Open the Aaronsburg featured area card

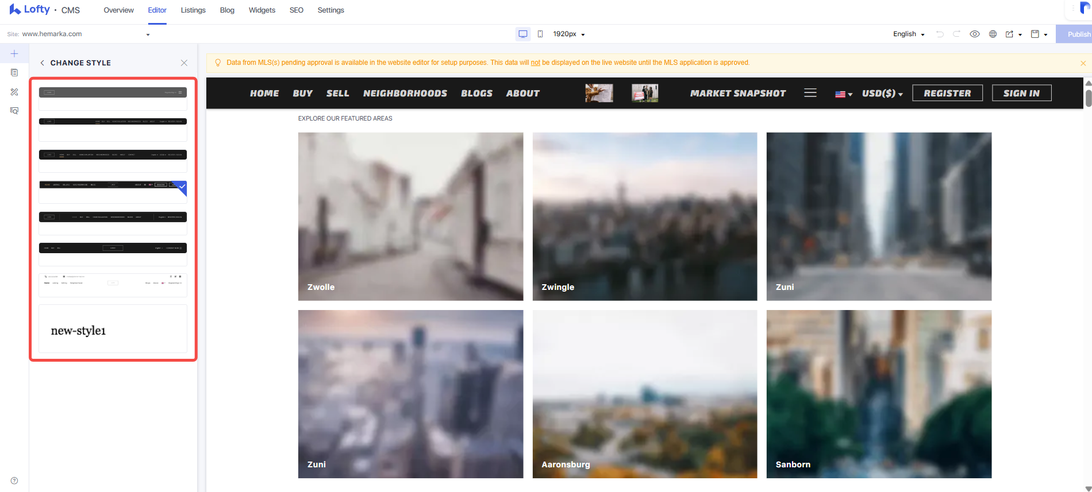pyautogui.click(x=645, y=394)
